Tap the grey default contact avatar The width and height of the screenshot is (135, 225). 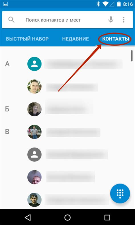pos(34,155)
